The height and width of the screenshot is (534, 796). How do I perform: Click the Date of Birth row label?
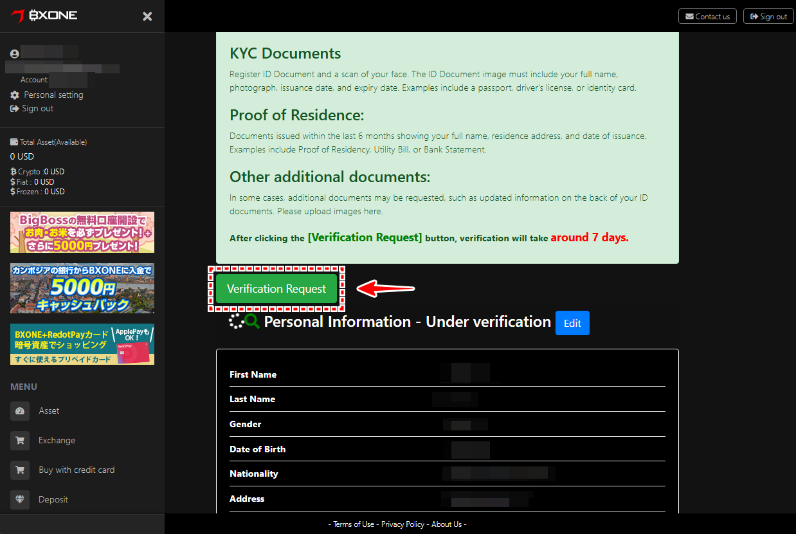pos(258,449)
